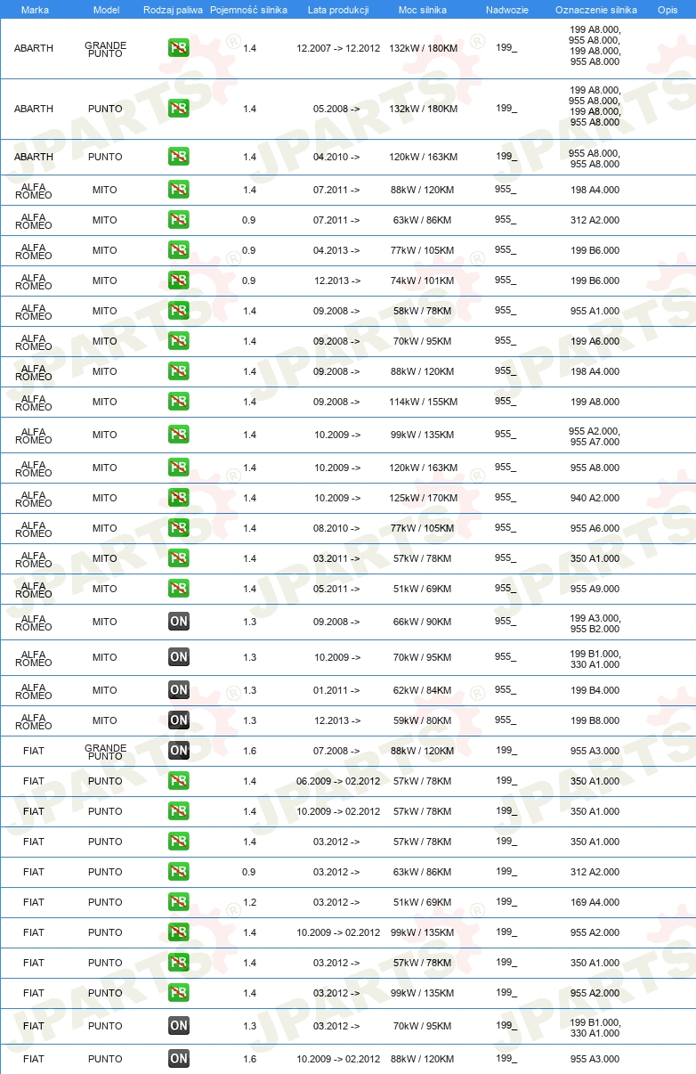Click the Pojemność silnika column header
The image size is (696, 1074).
pyautogui.click(x=249, y=10)
